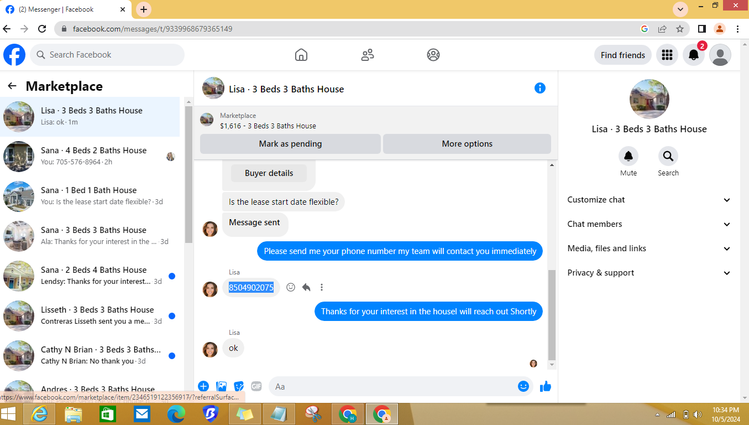Click Lisa listing photo in right panel

pos(650,99)
